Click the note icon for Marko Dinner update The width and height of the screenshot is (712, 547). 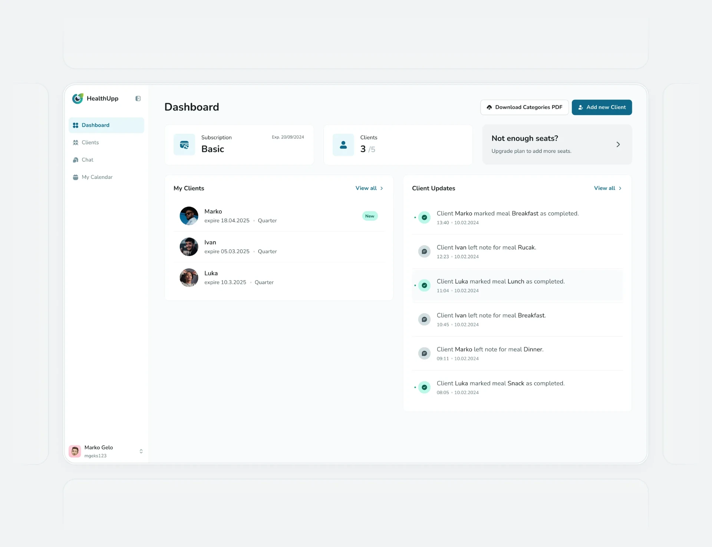click(x=424, y=353)
